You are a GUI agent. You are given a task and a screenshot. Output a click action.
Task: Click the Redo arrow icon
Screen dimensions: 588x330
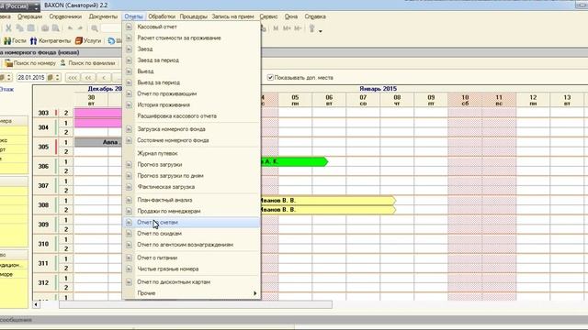point(80,28)
